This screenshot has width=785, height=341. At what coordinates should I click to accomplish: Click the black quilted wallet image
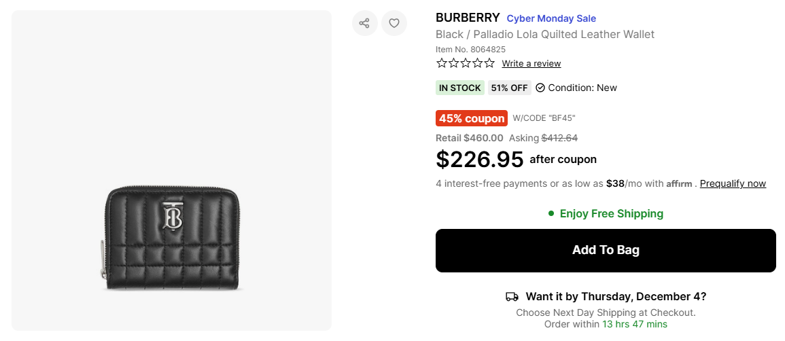pyautogui.click(x=171, y=238)
